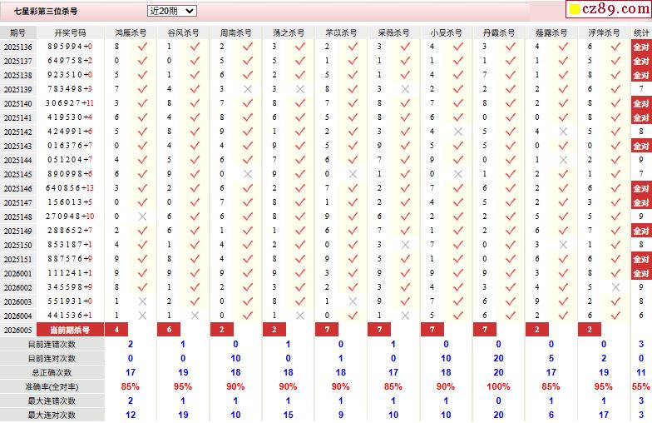Click the yellow square in cz89.com logo
Screen dimensions: 652x423
(x=575, y=9)
